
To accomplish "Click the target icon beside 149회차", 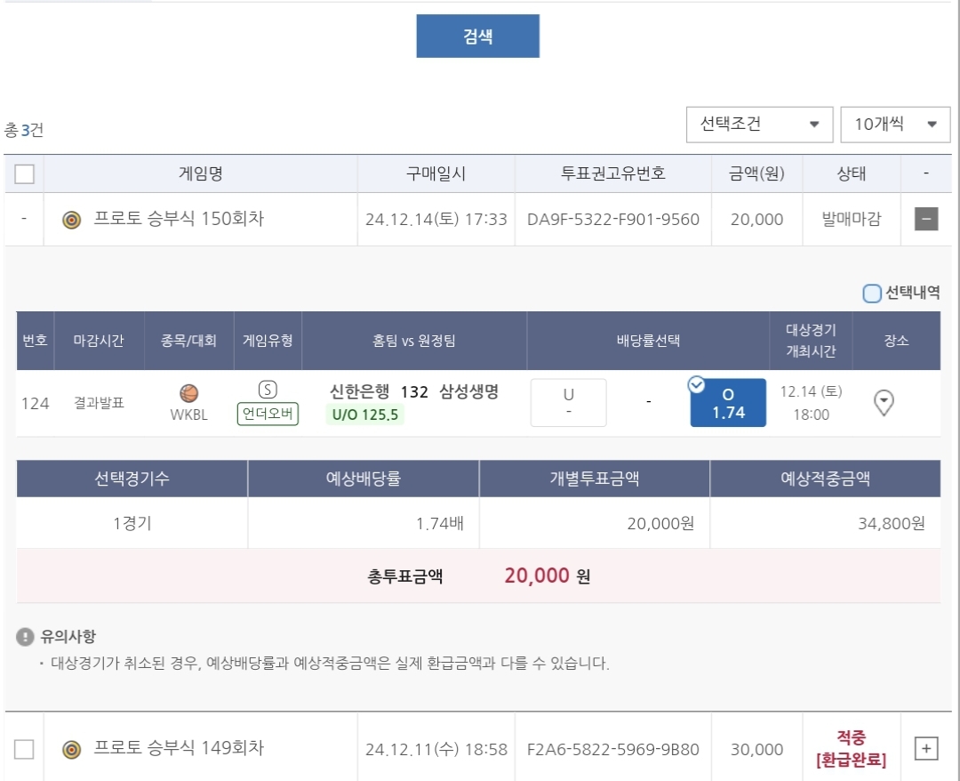I will [72, 750].
